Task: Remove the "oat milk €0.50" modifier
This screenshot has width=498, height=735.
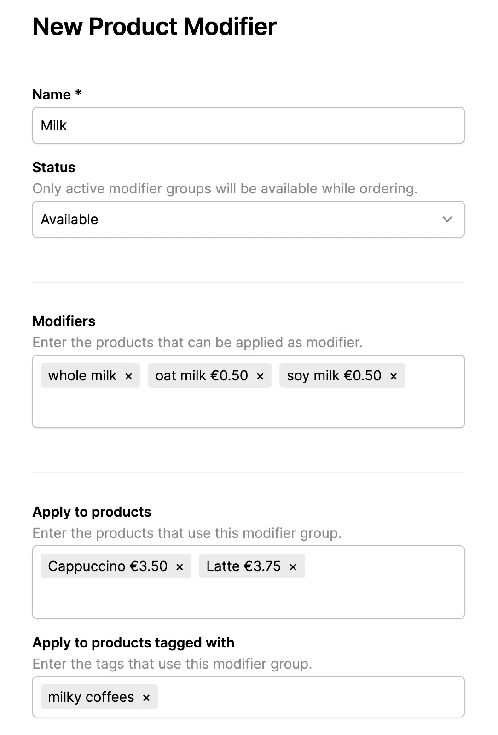Action: [x=260, y=376]
